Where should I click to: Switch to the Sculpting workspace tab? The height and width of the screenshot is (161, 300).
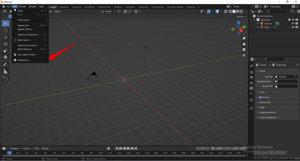click(x=76, y=7)
